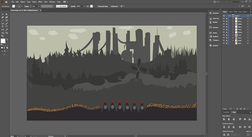Click the Home icon in top bar
The height and width of the screenshot is (137, 252).
tap(6, 2)
